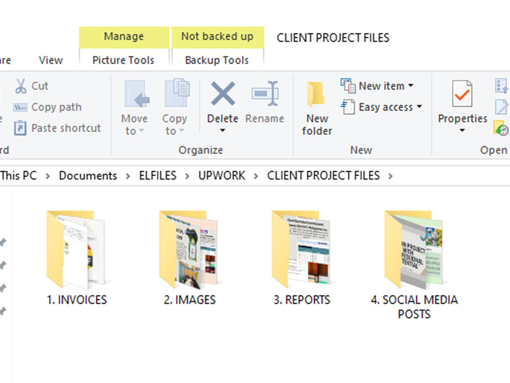Open Properties via checkmark page icon
Screen dimensions: 510x383
point(462,94)
